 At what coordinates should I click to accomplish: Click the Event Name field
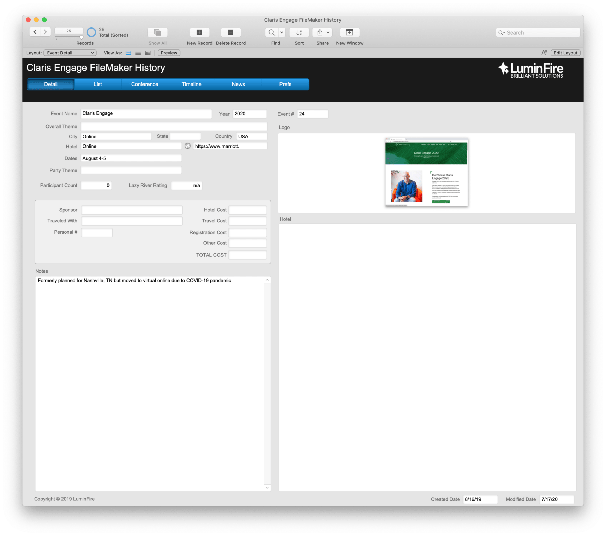coord(146,114)
